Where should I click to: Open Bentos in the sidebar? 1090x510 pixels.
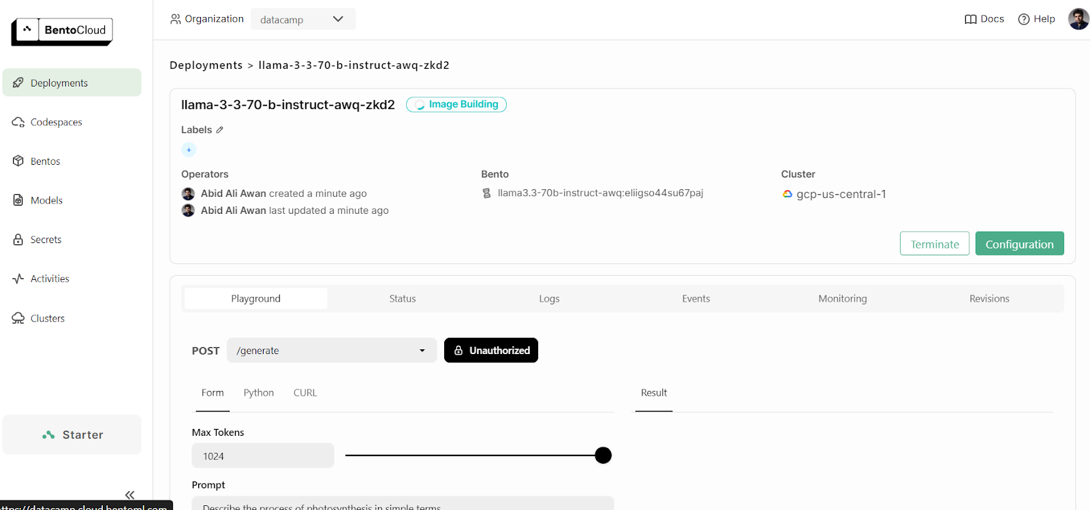pyautogui.click(x=72, y=161)
